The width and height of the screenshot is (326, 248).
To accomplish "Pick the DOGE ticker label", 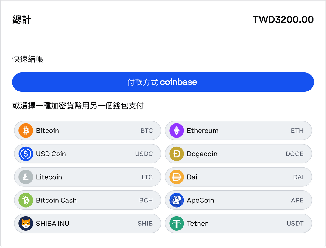I will point(294,154).
